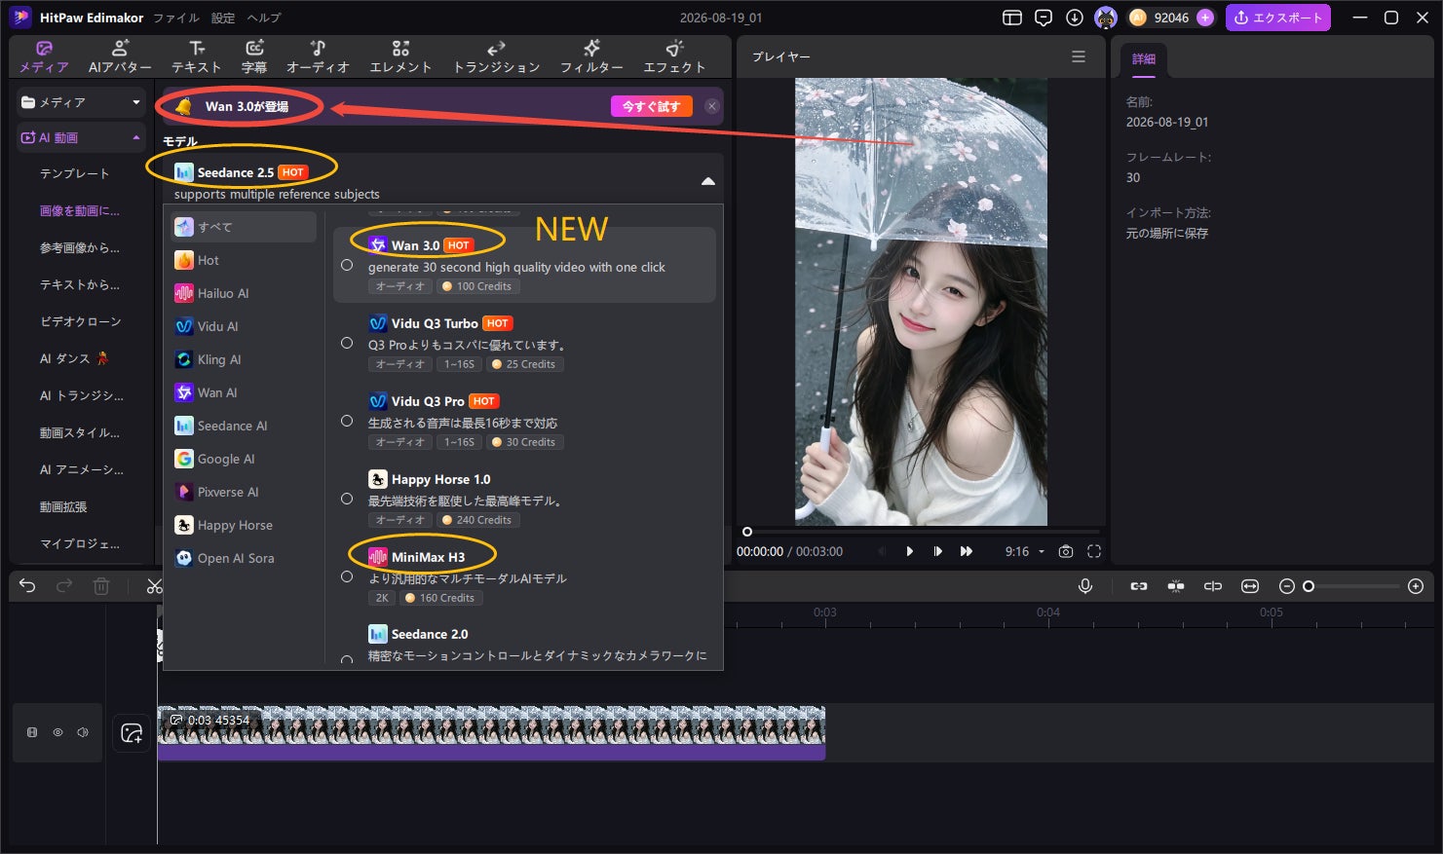The width and height of the screenshot is (1443, 854).
Task: Click the redo arrow in timeline toolbar
Action: [64, 586]
